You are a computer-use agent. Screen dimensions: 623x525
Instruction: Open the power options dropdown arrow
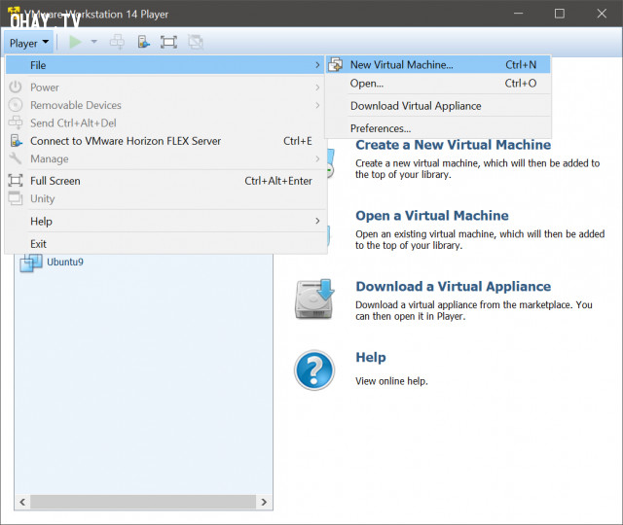pos(93,41)
